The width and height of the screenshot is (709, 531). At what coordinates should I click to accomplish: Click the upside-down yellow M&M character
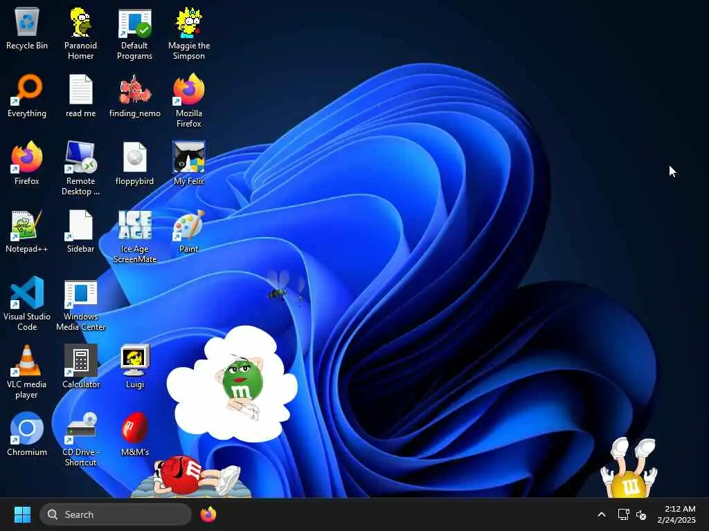pyautogui.click(x=629, y=467)
